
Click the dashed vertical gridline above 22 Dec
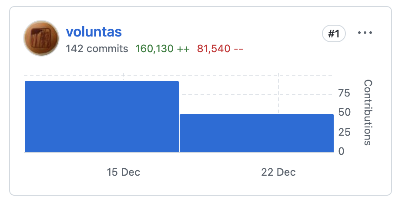(x=278, y=93)
